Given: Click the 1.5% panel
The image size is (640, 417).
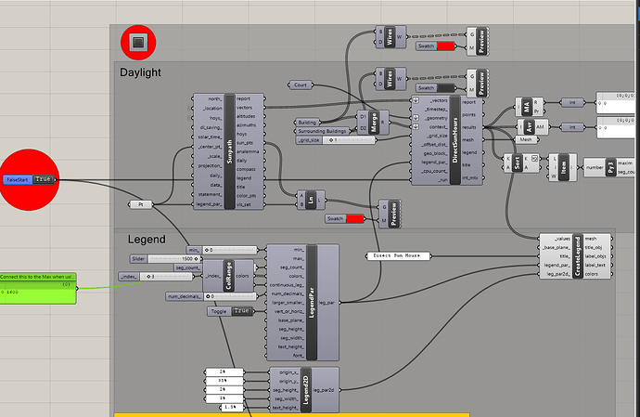Looking at the screenshot, I should (232, 407).
